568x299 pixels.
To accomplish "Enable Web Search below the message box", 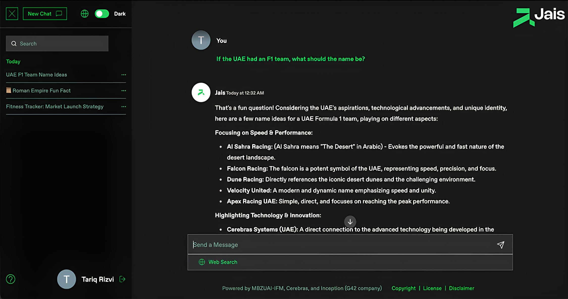I will coord(218,262).
